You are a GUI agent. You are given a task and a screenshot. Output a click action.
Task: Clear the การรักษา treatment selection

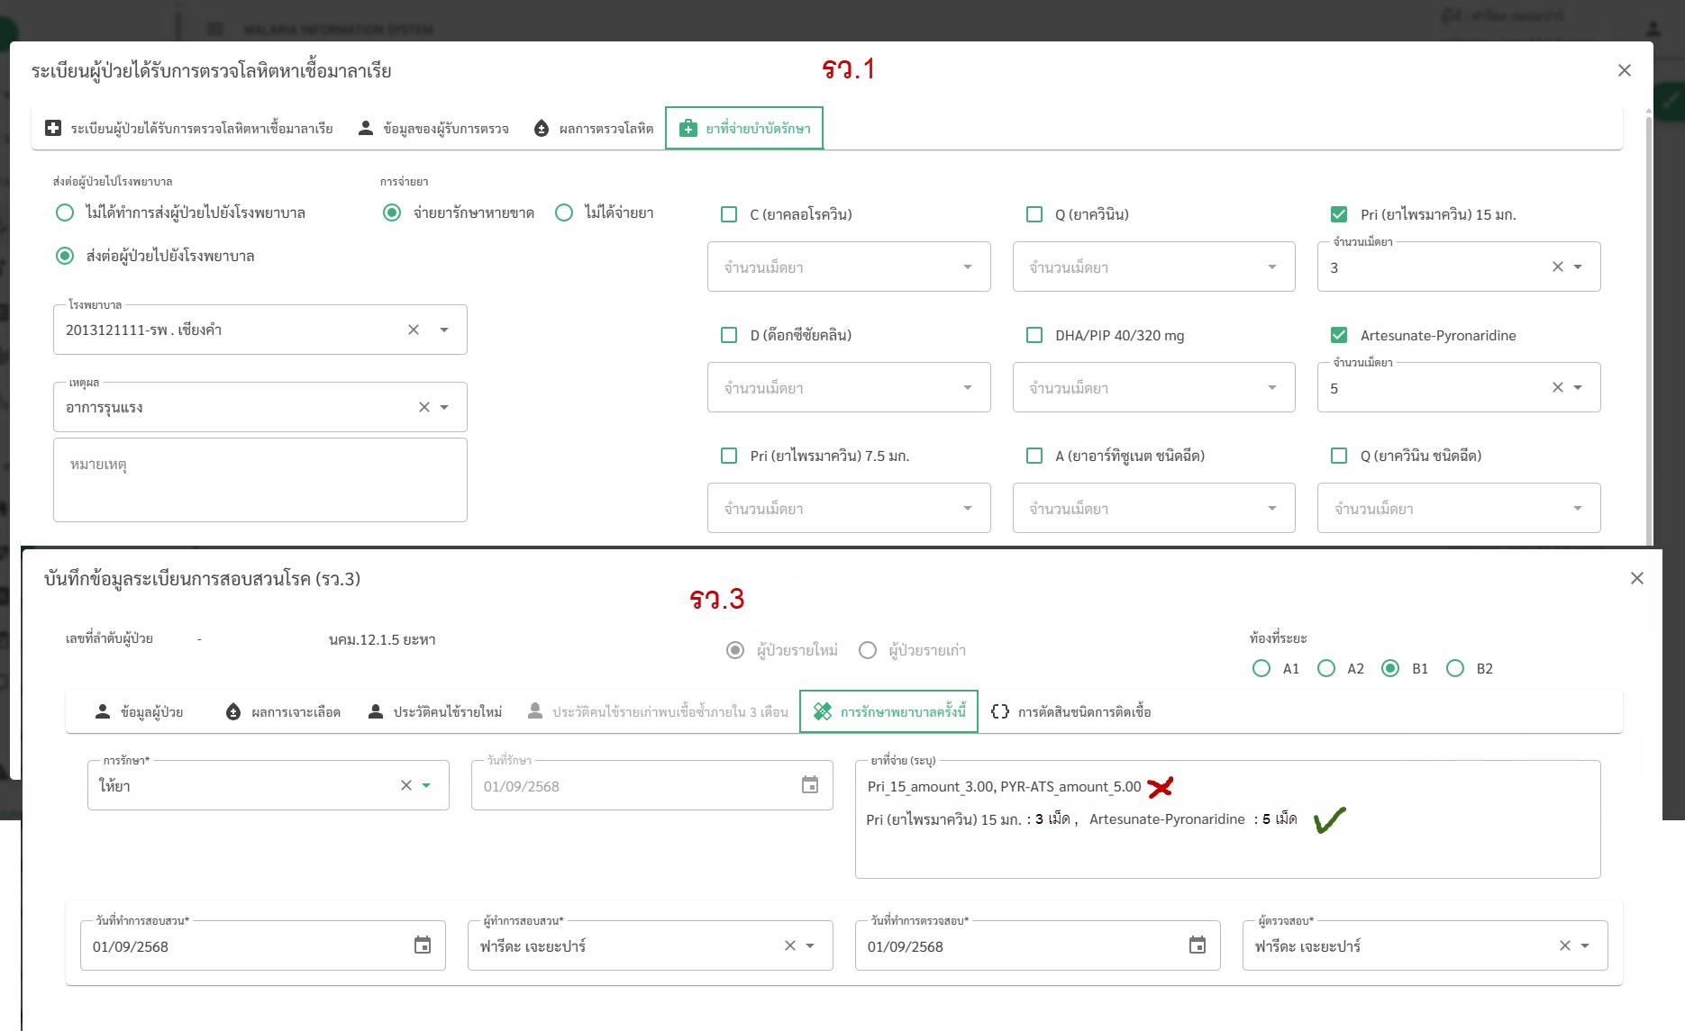coord(406,785)
